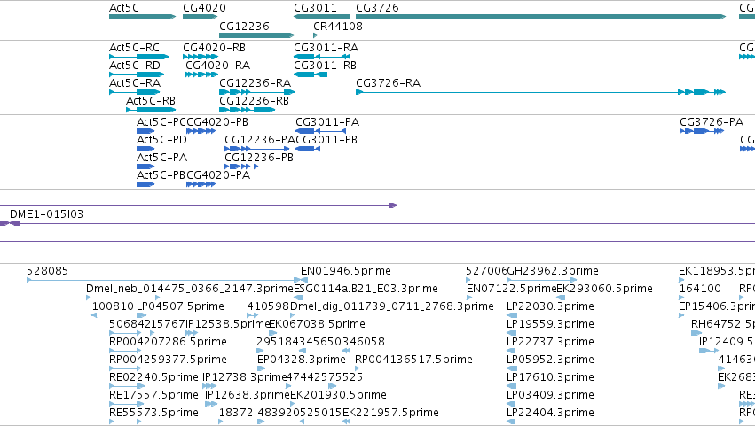Select the RE17557.5prime EST label

point(153,396)
